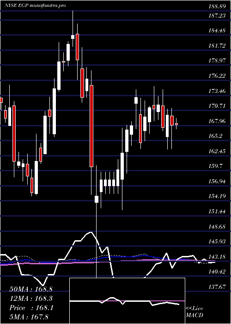Click the 181.72 price axis label
Screen dimensions: 231x324
click(217, 46)
